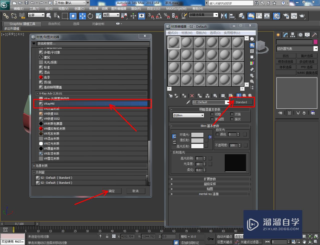Expand the 扩展参数 rollout
Screen dimensions: 320x245
[210, 179]
